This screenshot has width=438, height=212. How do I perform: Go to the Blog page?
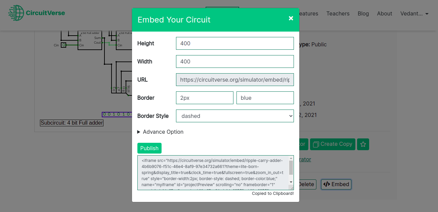coord(363,14)
